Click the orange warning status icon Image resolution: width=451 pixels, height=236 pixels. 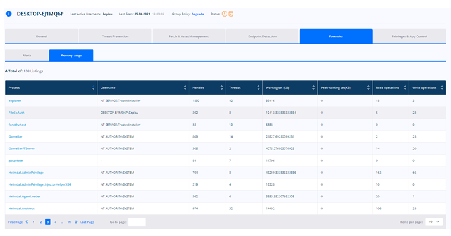tap(224, 14)
